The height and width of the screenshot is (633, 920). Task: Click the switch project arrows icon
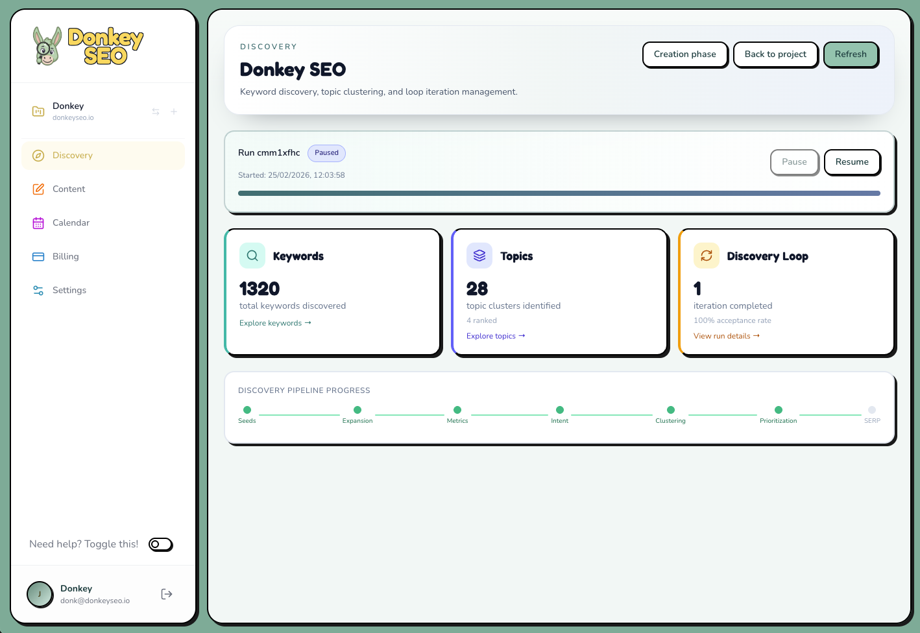coord(156,112)
